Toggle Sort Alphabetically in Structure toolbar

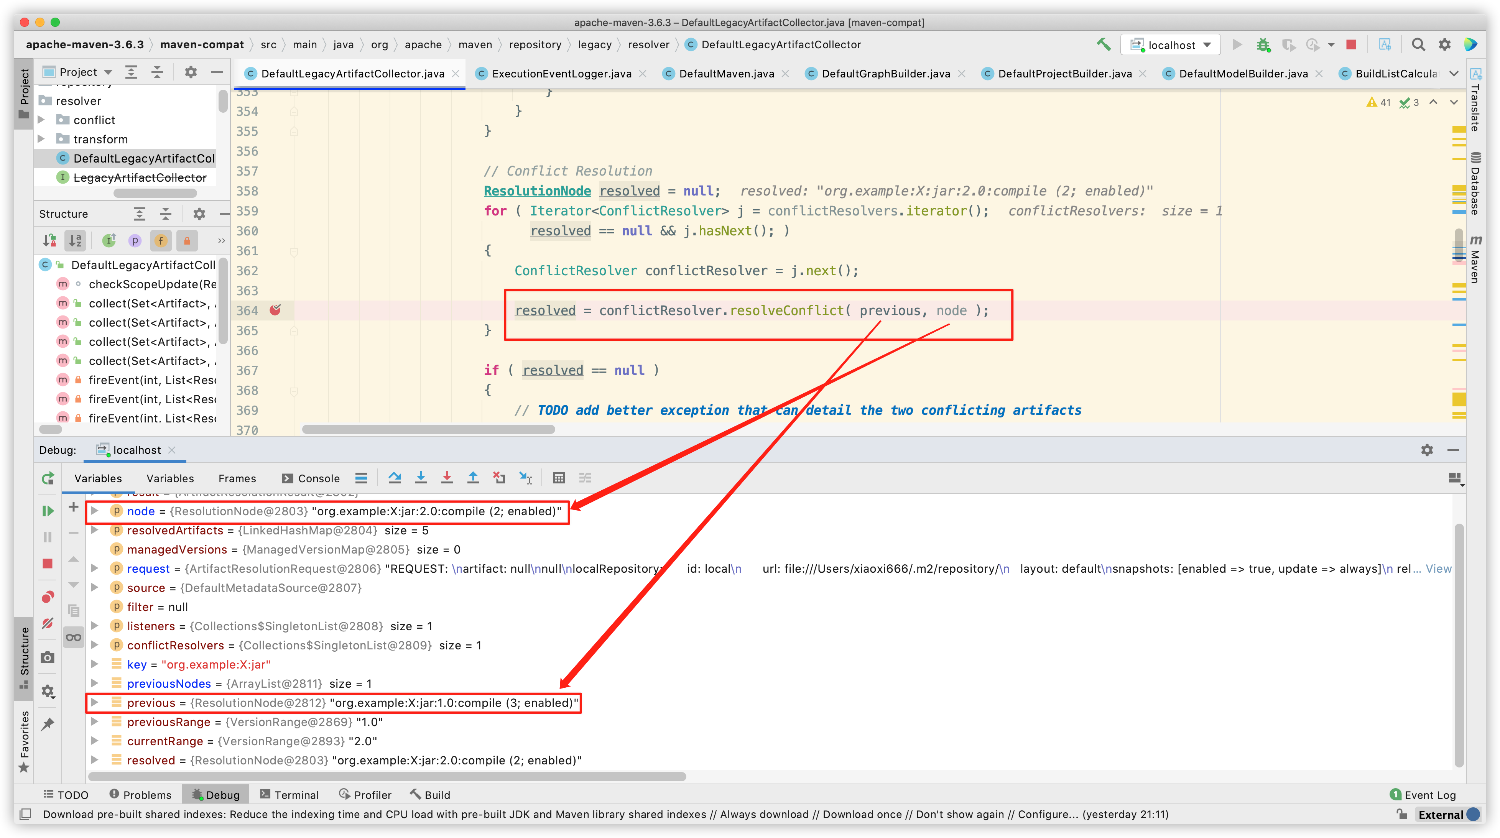[x=75, y=240]
